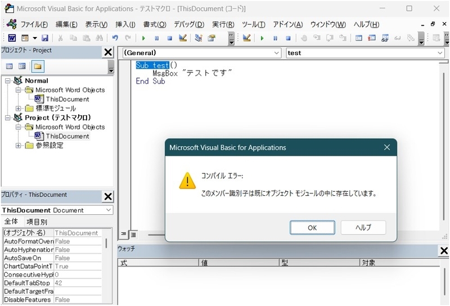
Task: Click Break pause icon on Debug toolbar
Action: click(275, 38)
